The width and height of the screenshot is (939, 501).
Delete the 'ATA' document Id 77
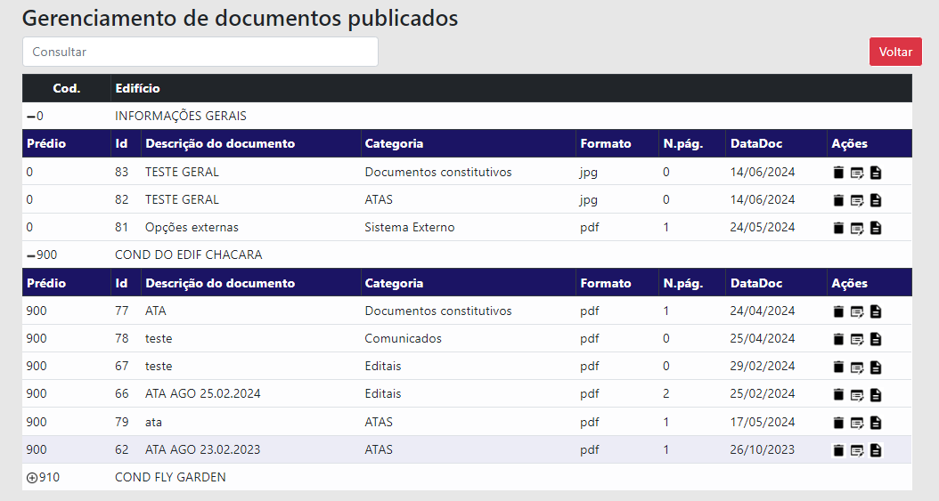837,311
